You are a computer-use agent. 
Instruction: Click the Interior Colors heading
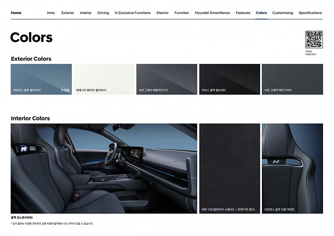[x=30, y=118]
